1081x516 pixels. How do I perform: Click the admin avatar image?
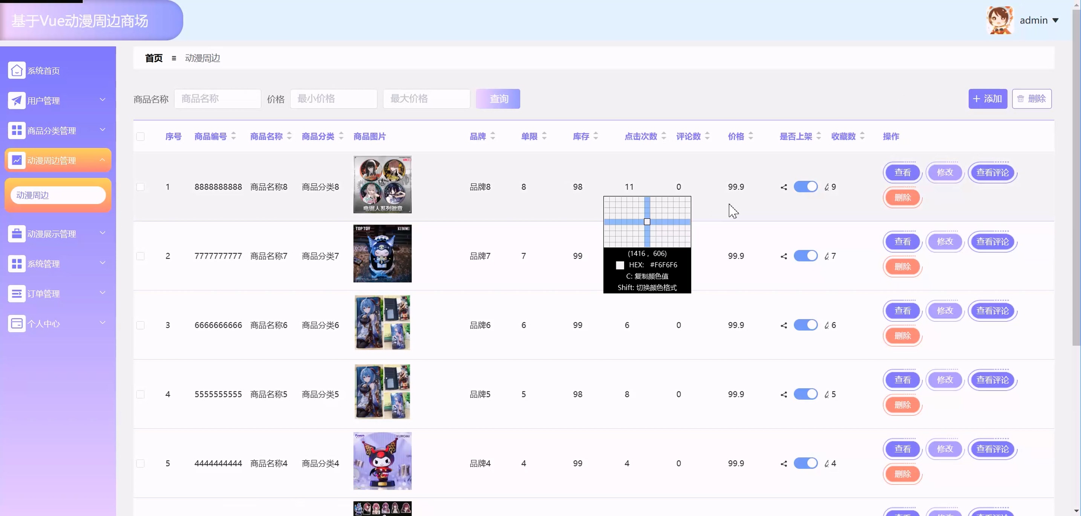click(1000, 20)
